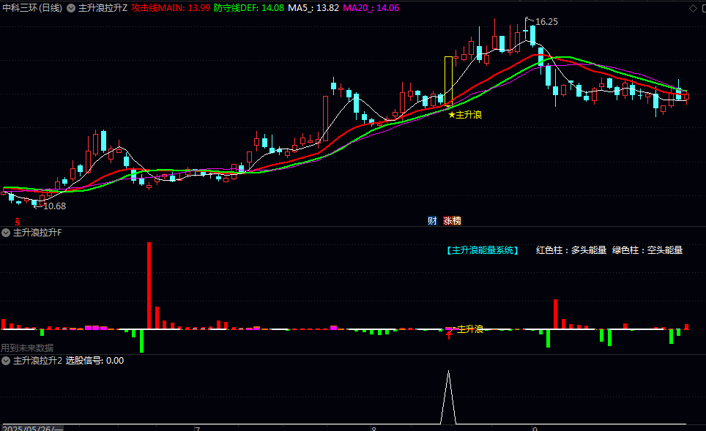Click the 16.25 high price label

546,22
